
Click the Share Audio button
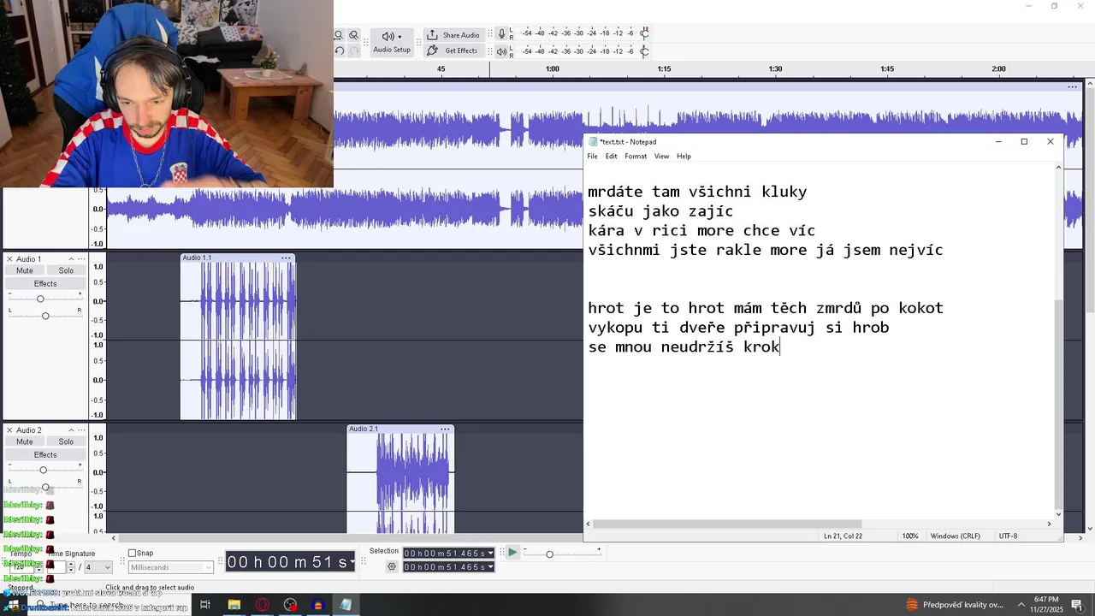453,35
